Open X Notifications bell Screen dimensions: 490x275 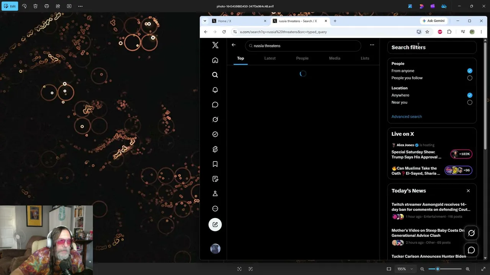pos(215,90)
